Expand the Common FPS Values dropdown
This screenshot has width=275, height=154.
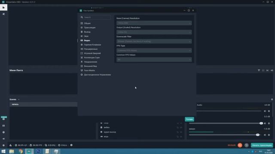154,59
